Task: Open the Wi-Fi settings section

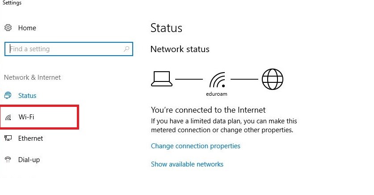Action: pyautogui.click(x=26, y=117)
